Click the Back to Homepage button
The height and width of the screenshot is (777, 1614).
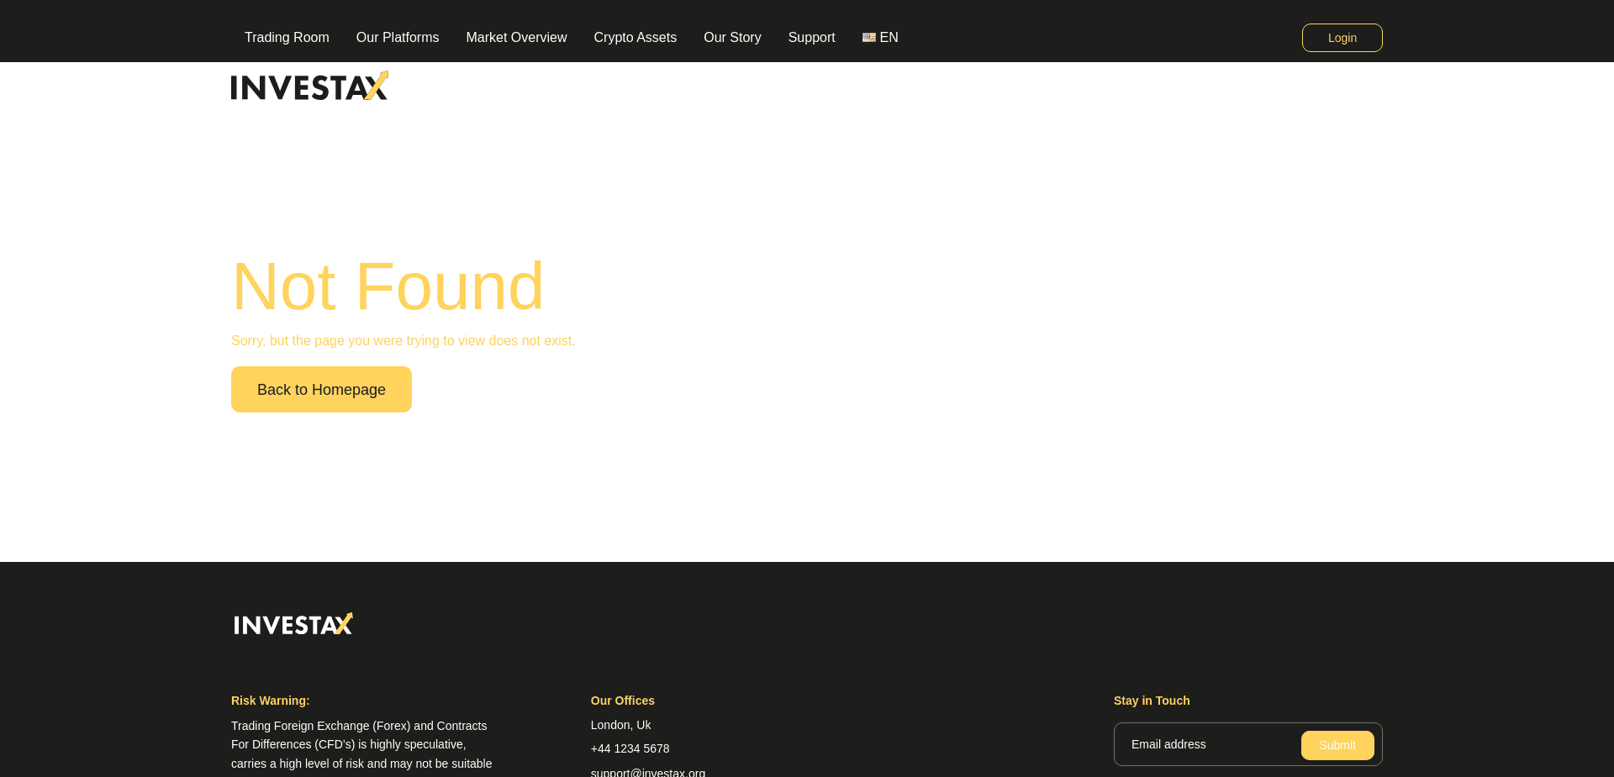pos(321,390)
